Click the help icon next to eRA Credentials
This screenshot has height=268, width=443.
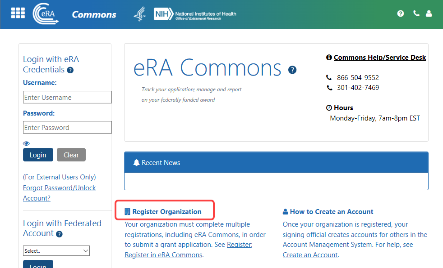pos(71,70)
